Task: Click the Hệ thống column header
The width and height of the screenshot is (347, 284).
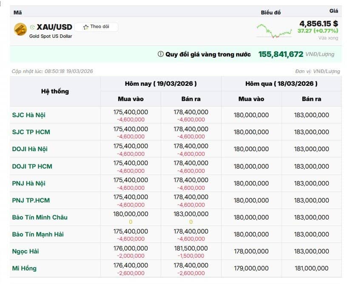Action: tap(55, 91)
